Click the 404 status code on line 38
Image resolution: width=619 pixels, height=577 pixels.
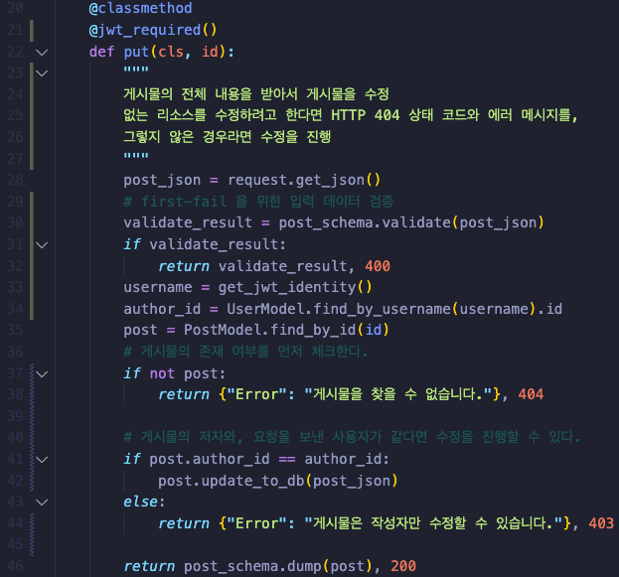pyautogui.click(x=531, y=394)
